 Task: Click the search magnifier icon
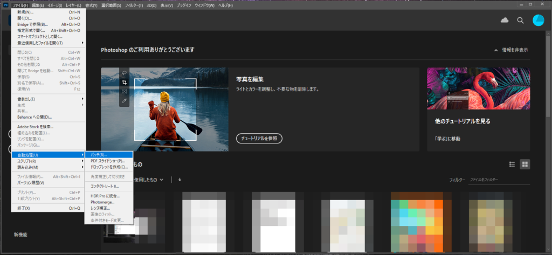click(520, 20)
